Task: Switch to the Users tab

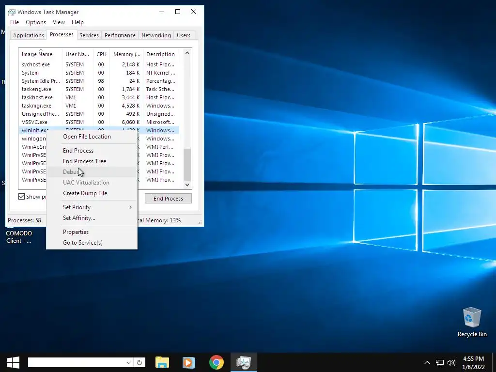Action: 184,35
